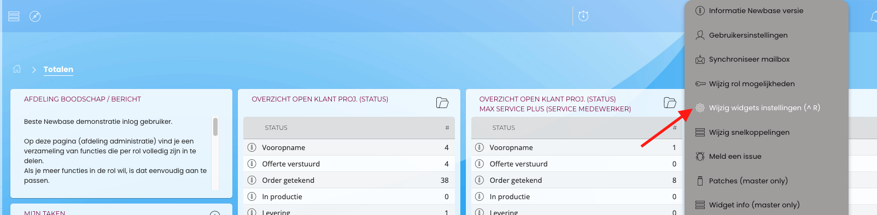
Task: Click the home breadcrumb icon
Action: pyautogui.click(x=17, y=69)
